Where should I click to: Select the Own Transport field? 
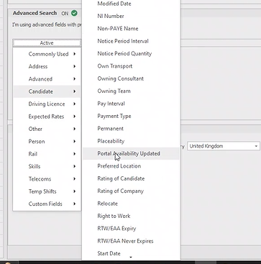point(131,66)
